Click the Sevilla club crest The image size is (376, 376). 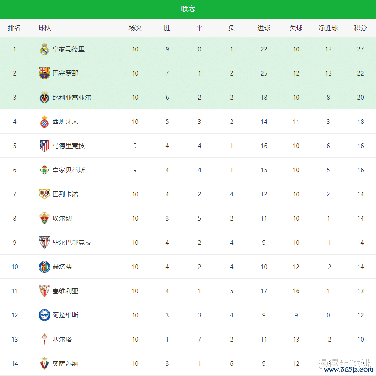[45, 291]
